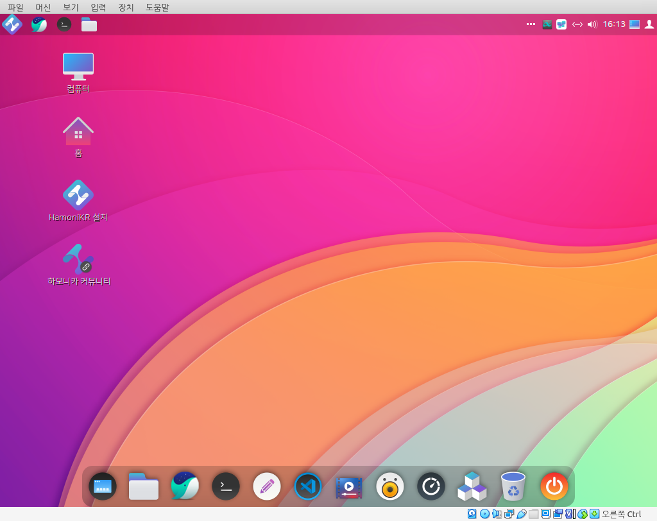Open the terminal from the bottom dock
Viewport: 657px width, 521px height.
click(x=226, y=486)
